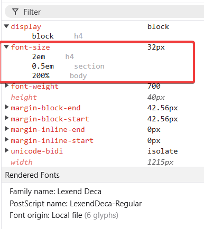Expand the margin-block-end property
Image resolution: width=204 pixels, height=229 pixels.
tap(7, 107)
